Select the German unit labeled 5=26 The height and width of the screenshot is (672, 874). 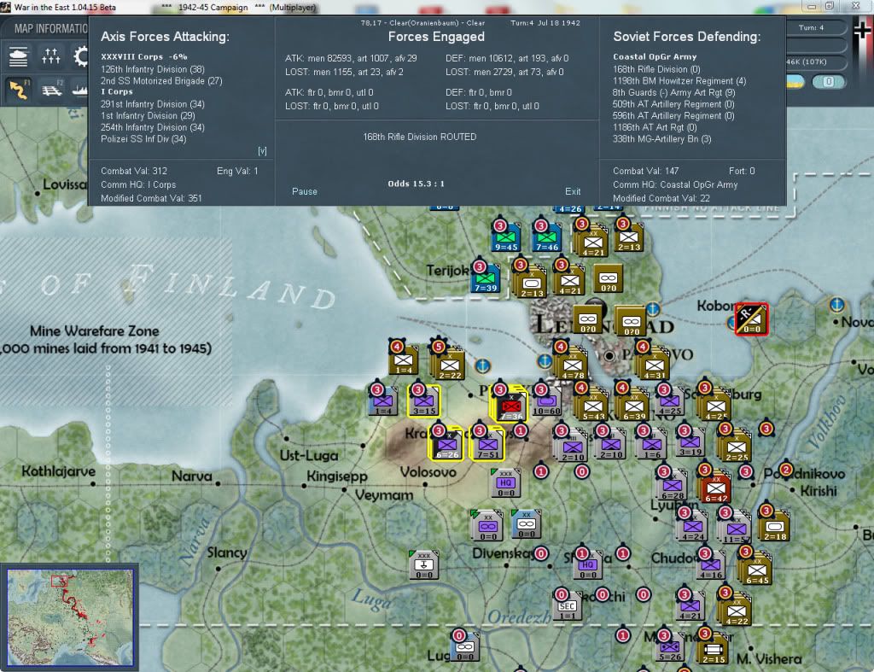tap(670, 646)
